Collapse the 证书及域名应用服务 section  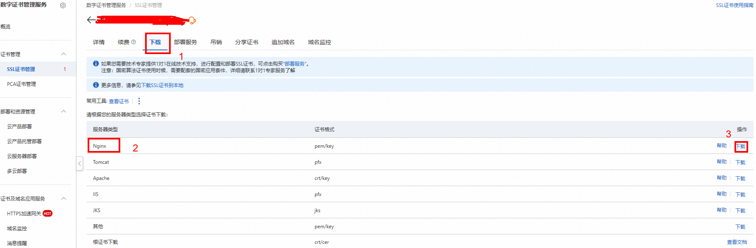coord(64,198)
